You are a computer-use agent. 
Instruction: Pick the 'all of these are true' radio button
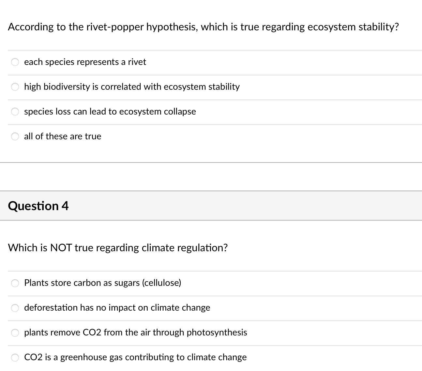pyautogui.click(x=15, y=136)
